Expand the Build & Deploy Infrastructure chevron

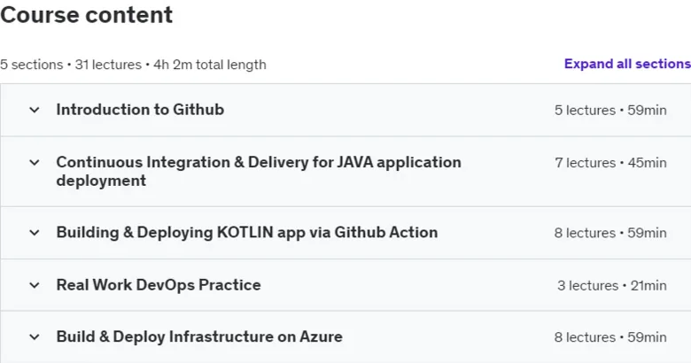tap(35, 337)
